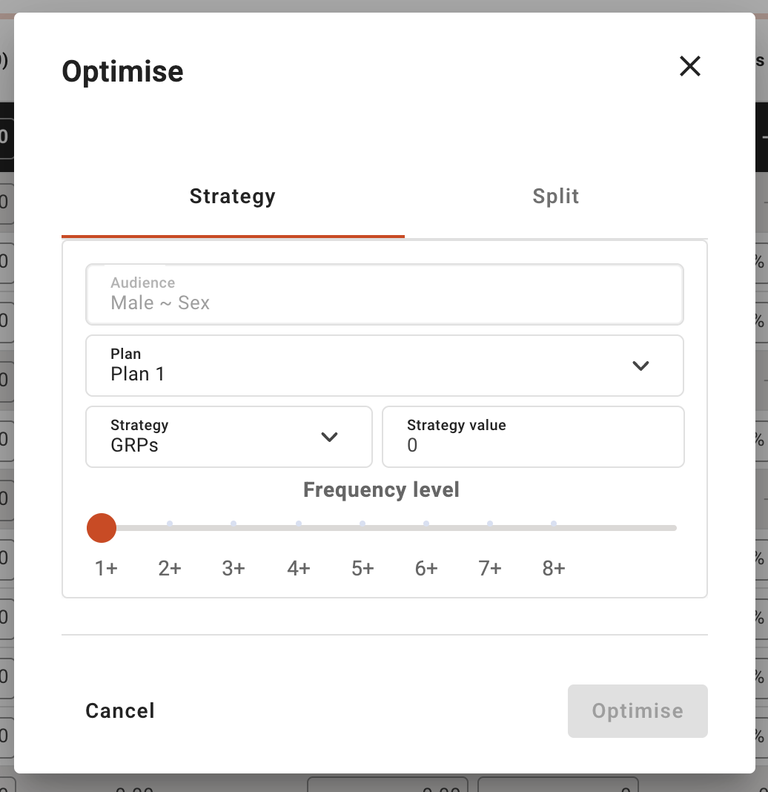Image resolution: width=768 pixels, height=792 pixels.
Task: Expand the Plan field chevron arrow
Action: (640, 366)
